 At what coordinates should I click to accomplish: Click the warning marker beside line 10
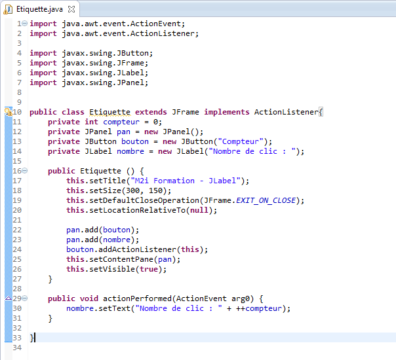8,112
